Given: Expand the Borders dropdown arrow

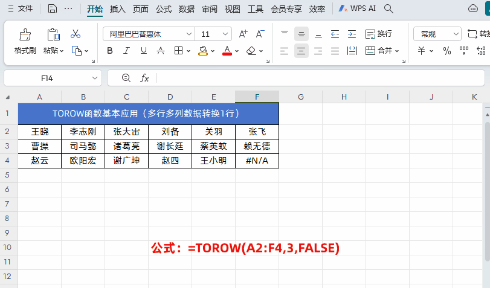Looking at the screenshot, I should click(189, 51).
